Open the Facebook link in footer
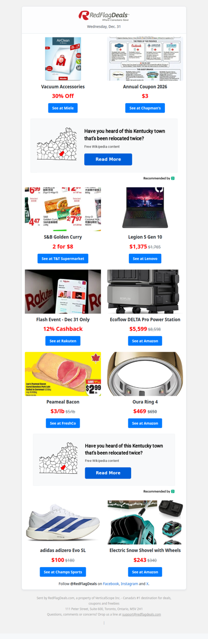 coord(111,584)
